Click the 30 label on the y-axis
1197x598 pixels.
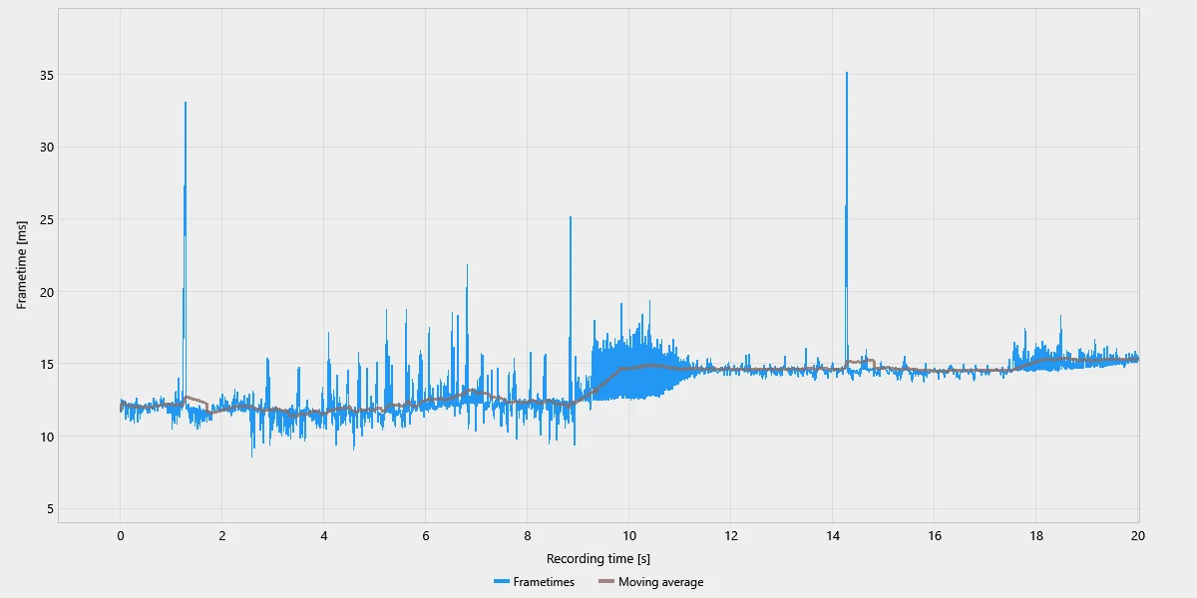coord(48,147)
